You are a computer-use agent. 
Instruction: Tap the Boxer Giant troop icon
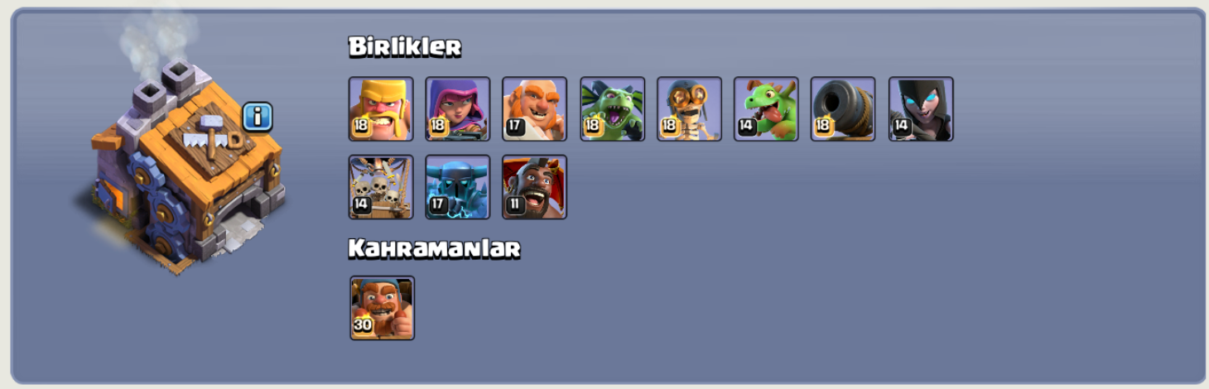(535, 109)
